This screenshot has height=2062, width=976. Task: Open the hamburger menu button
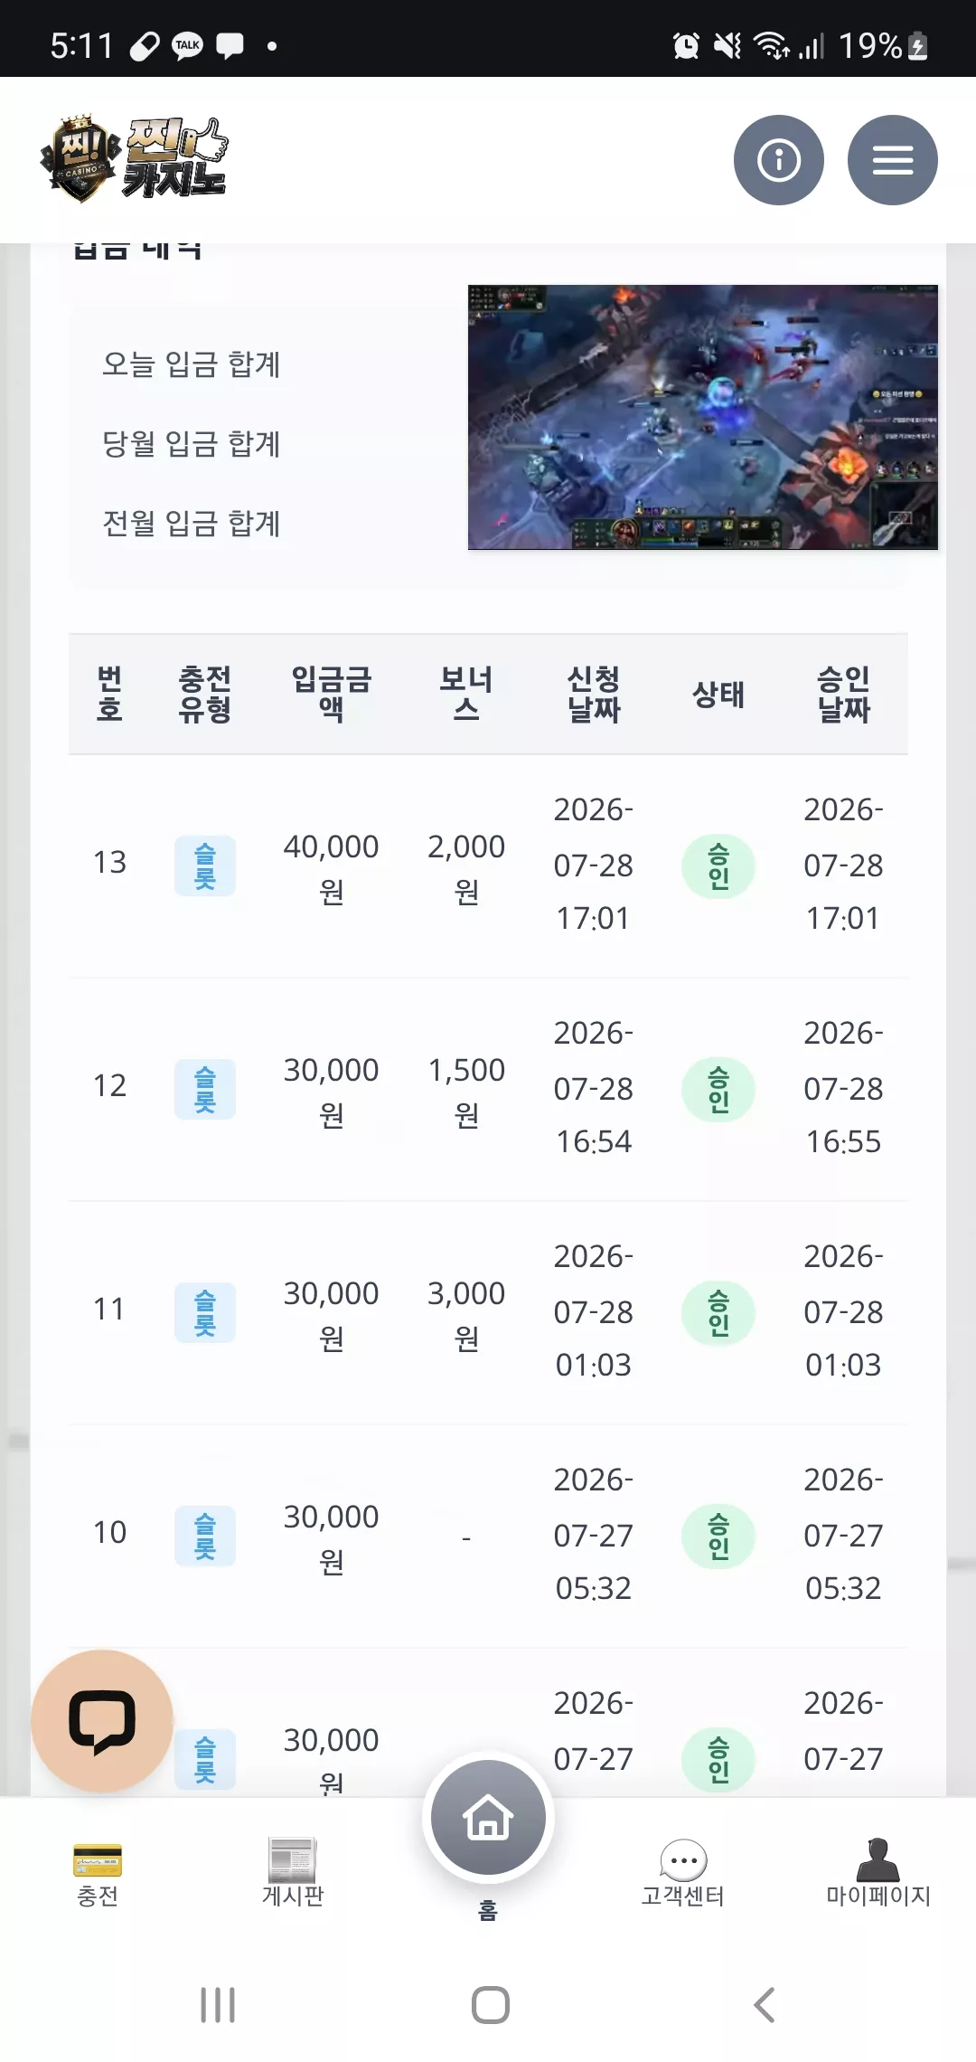click(x=892, y=160)
